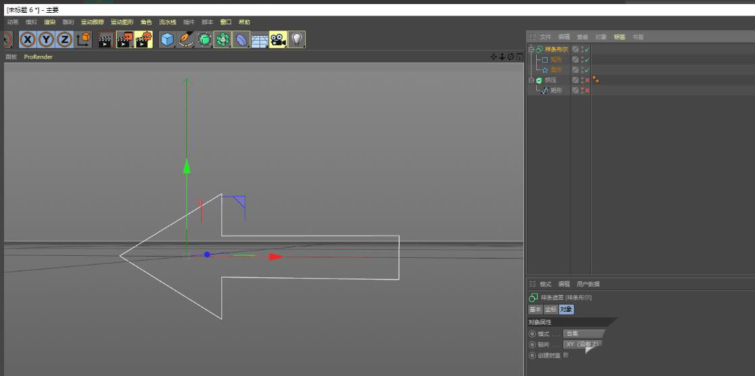Click the blue Bend deformer icon
Screen dimensions: 755x376
(x=241, y=40)
